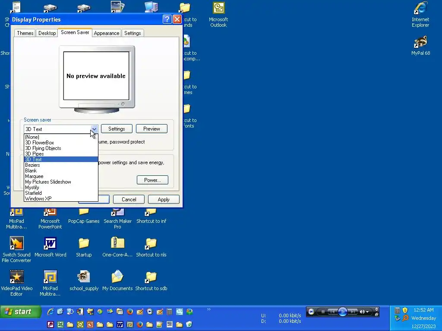Choose 3D FlowerBox screen saver

coord(61,143)
